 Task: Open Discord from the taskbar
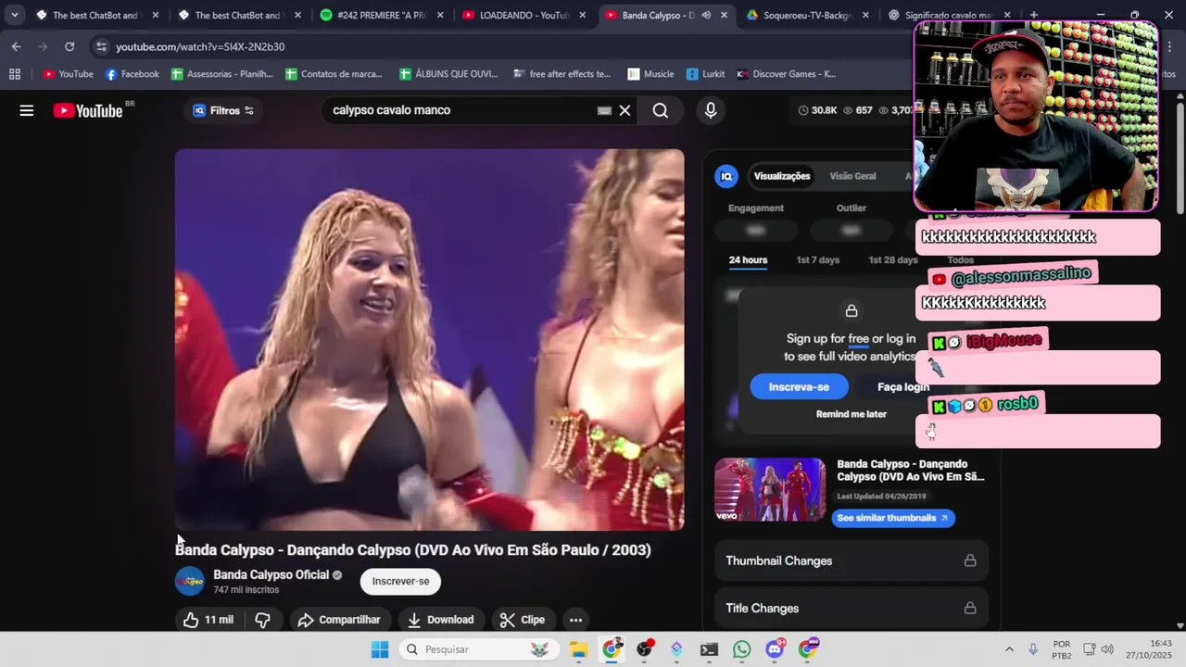click(x=775, y=649)
